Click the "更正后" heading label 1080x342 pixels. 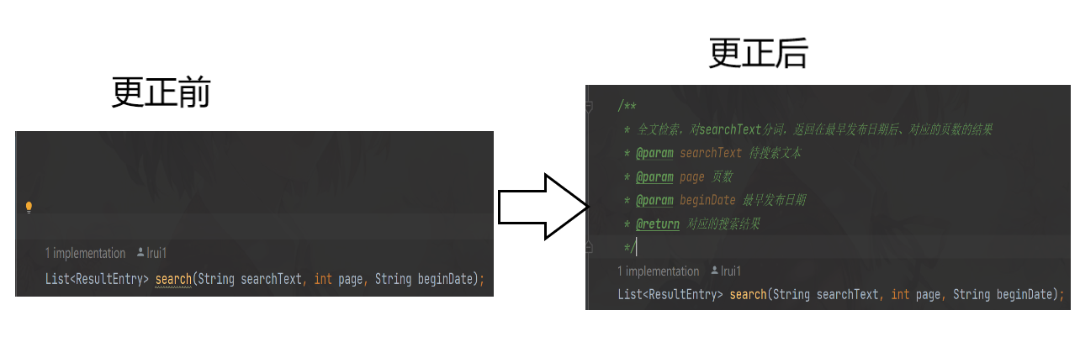pyautogui.click(x=758, y=54)
